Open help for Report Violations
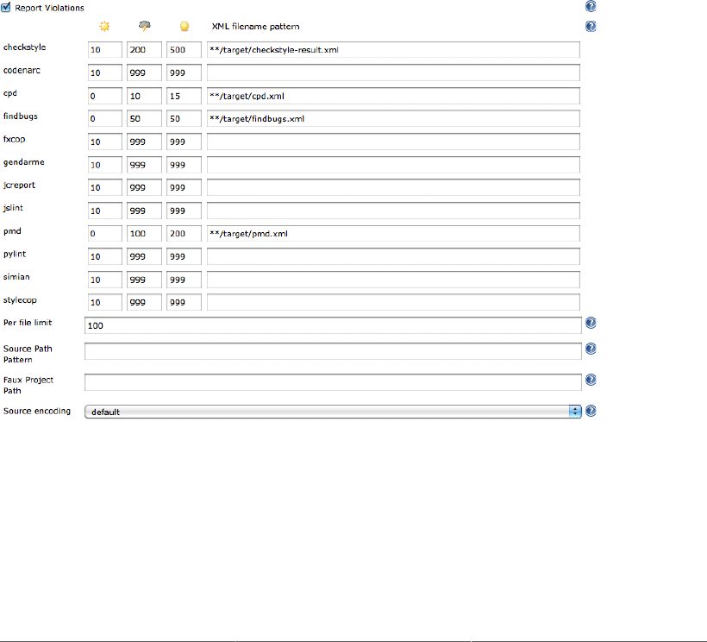 click(x=591, y=6)
